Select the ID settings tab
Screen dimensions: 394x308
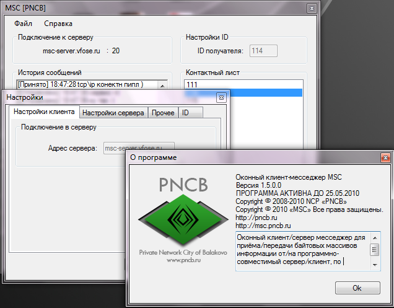tap(185, 113)
